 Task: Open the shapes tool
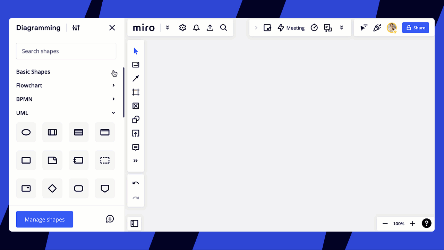point(136,119)
